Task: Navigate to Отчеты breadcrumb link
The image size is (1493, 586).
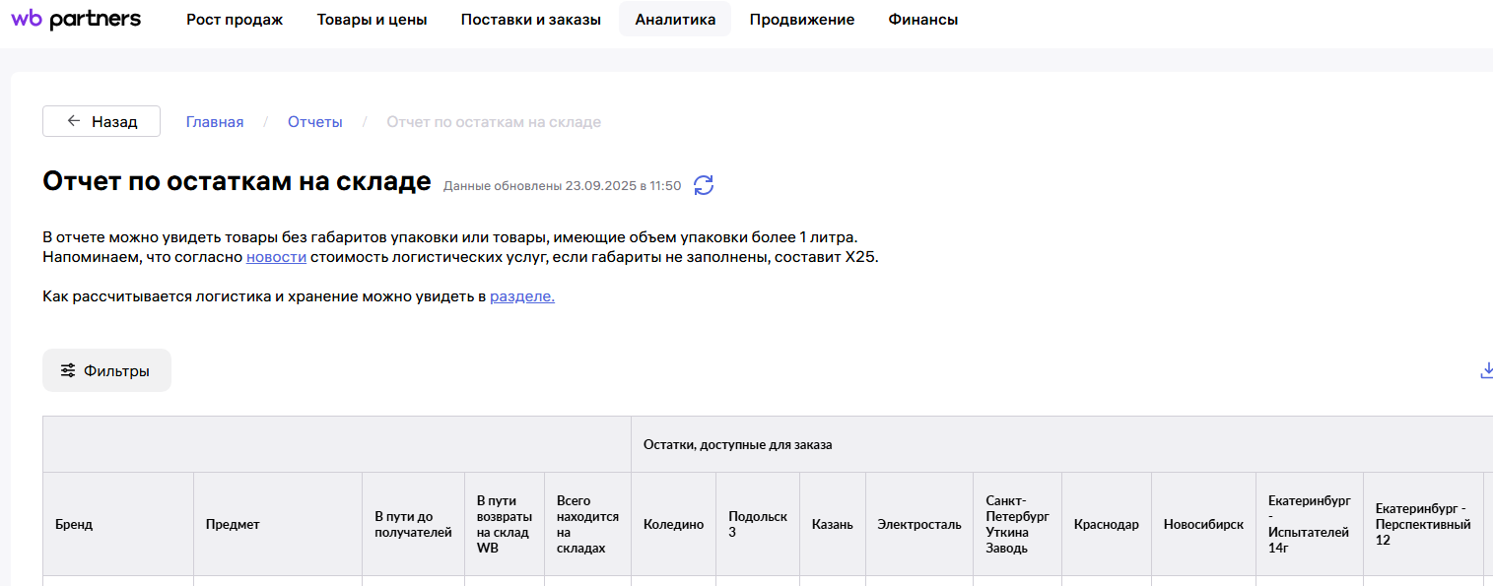Action: (x=315, y=122)
